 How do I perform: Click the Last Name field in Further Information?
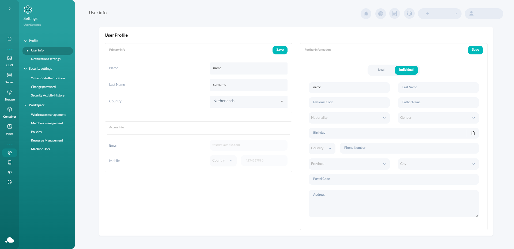coord(438,88)
